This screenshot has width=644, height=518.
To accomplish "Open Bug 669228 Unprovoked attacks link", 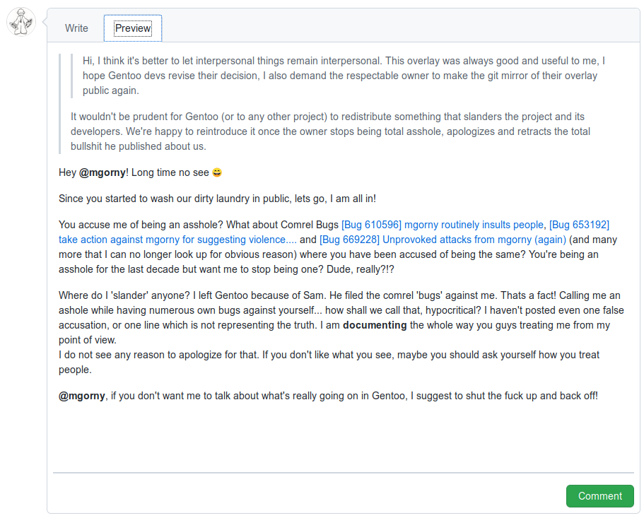I will point(443,240).
